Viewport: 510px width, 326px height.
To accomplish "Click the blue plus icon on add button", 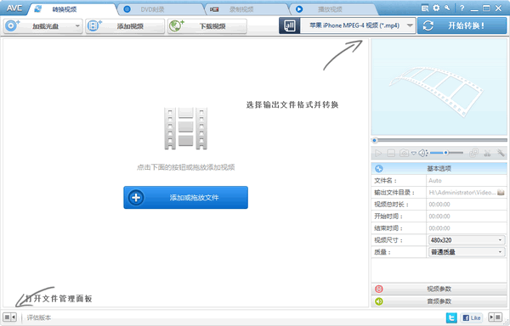I will [136, 198].
